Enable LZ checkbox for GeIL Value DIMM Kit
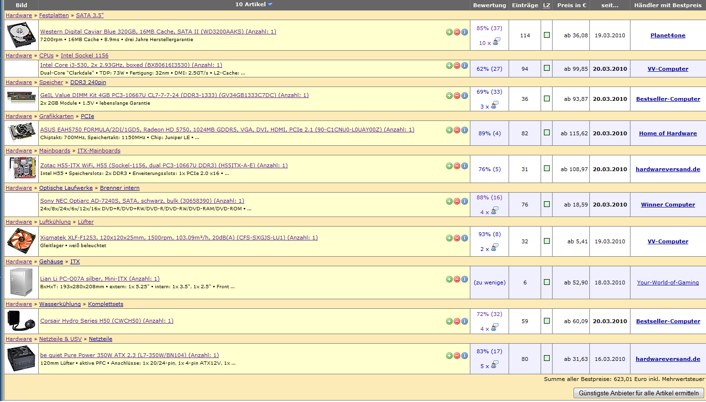The image size is (706, 402). point(547,98)
